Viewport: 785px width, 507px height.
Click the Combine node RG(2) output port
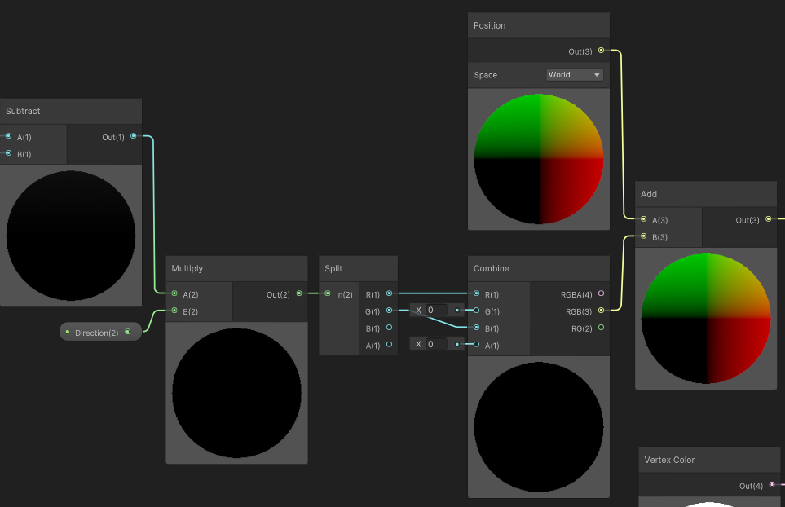[x=602, y=328]
